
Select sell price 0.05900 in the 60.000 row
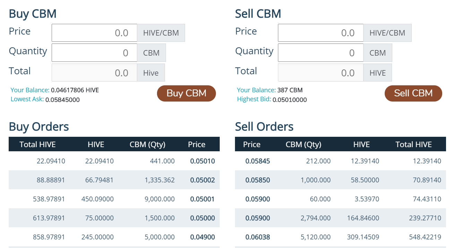(x=258, y=199)
